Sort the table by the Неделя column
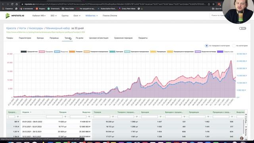Viewport: 254px width, 143px height. point(27,112)
